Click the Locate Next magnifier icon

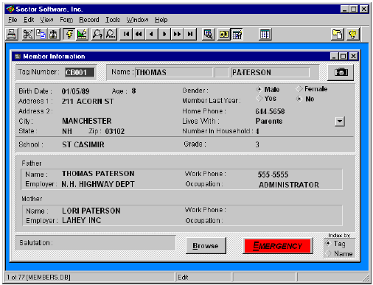click(111, 34)
